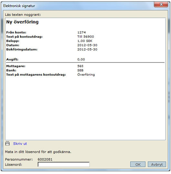This screenshot has height=174, width=171.
Task: Confirm the signature with OK
Action: point(138,164)
